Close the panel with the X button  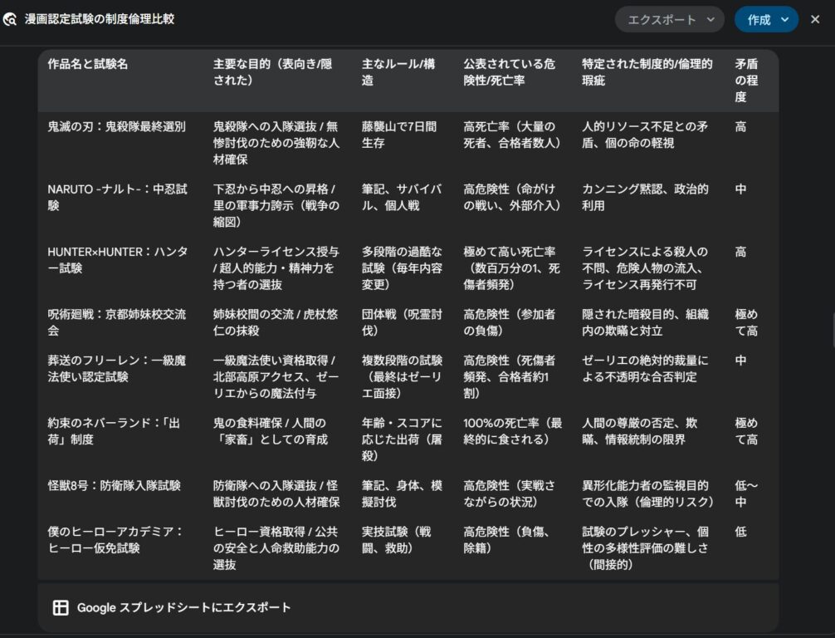click(x=815, y=20)
